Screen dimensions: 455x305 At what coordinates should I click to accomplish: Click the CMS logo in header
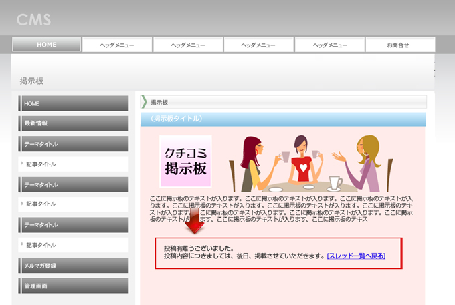(x=33, y=19)
